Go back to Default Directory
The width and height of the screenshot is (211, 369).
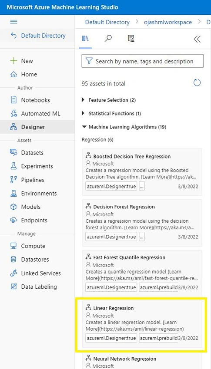pos(38,36)
